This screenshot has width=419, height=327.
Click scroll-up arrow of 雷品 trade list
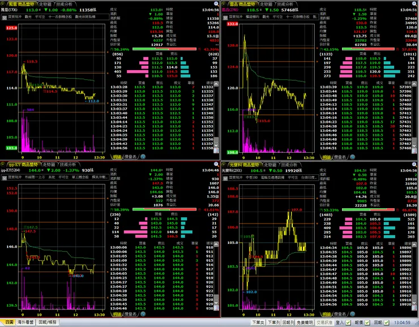414,84
